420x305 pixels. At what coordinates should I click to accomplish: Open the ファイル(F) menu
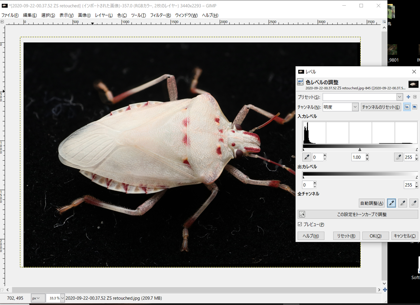pos(10,15)
